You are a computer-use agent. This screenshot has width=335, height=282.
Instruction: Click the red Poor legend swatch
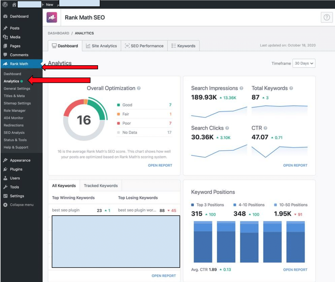(118, 123)
